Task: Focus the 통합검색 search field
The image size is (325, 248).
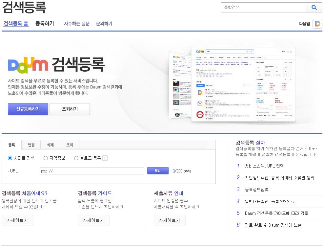Action: point(263,8)
